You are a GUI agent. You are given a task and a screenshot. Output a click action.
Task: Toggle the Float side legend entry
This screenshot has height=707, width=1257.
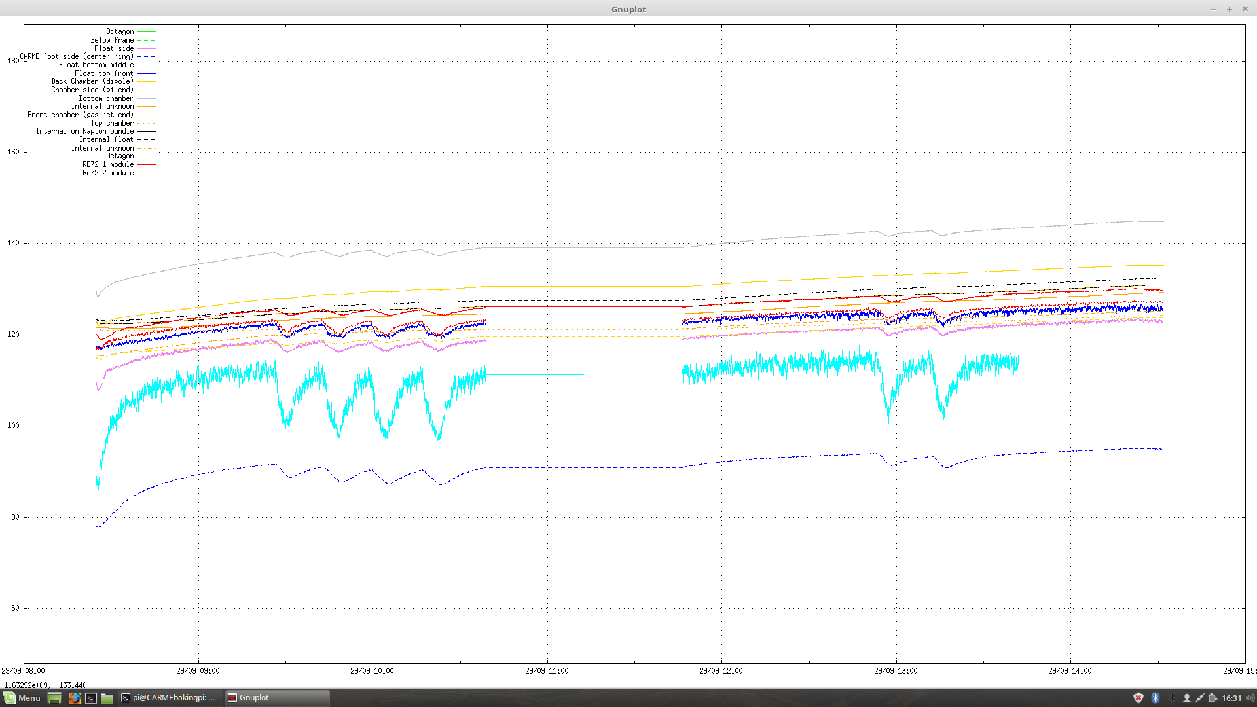[113, 48]
